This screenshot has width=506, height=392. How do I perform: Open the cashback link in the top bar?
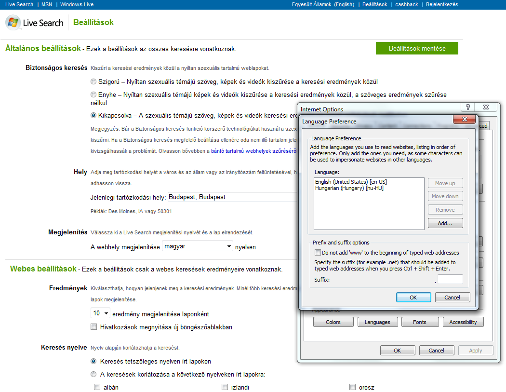tap(407, 4)
